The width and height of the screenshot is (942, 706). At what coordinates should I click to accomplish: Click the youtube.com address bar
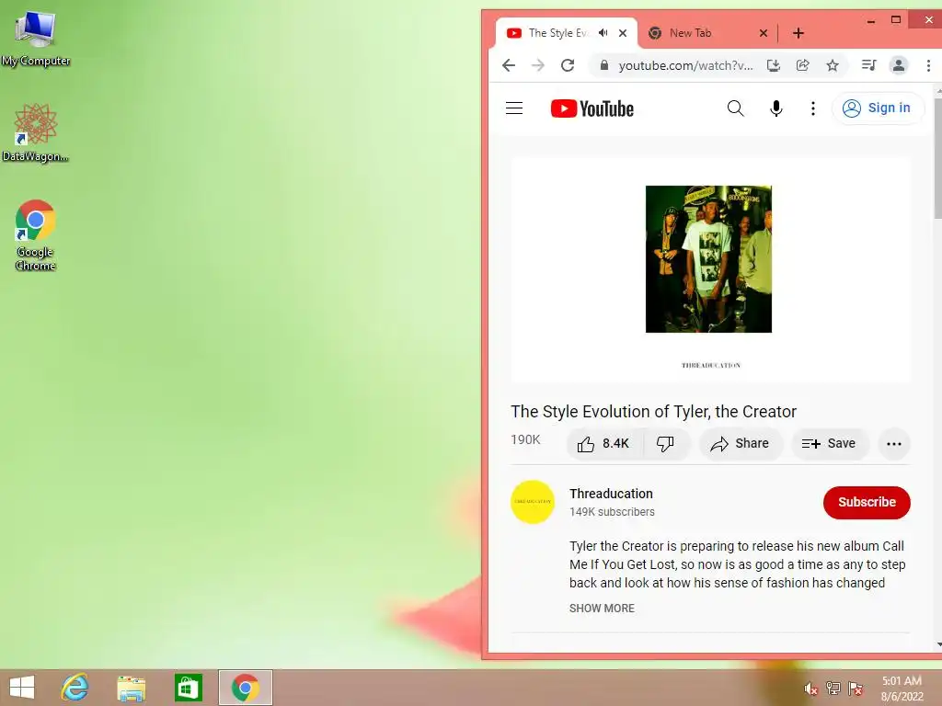(685, 65)
